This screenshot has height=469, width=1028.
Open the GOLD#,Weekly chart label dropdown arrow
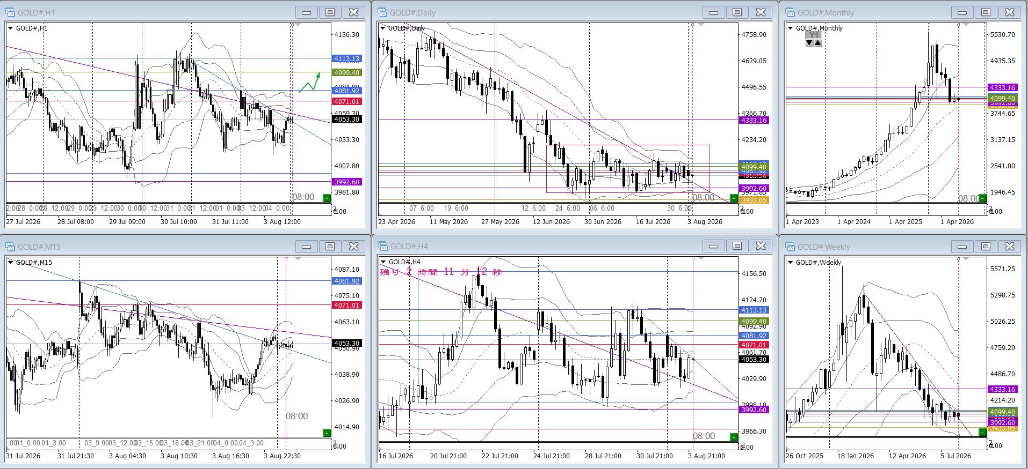[791, 262]
